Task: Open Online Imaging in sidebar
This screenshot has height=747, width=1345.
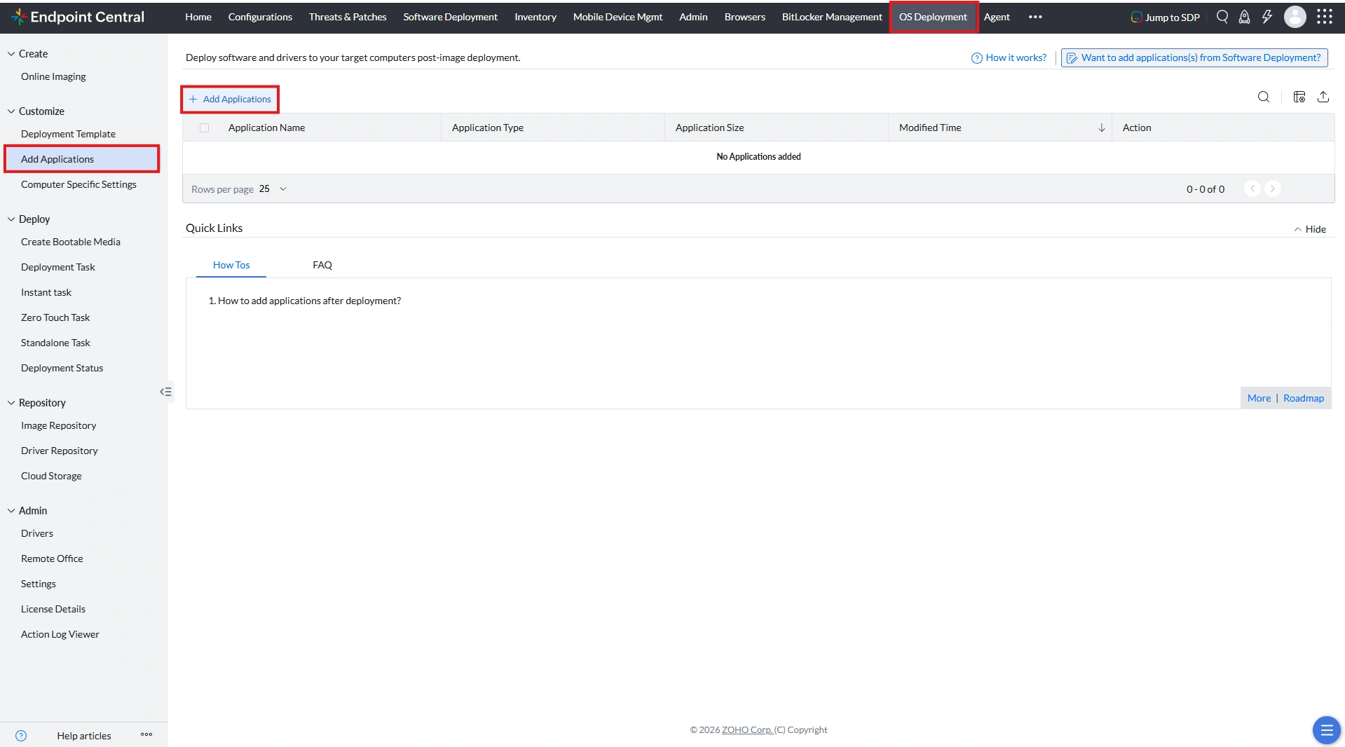Action: (53, 76)
